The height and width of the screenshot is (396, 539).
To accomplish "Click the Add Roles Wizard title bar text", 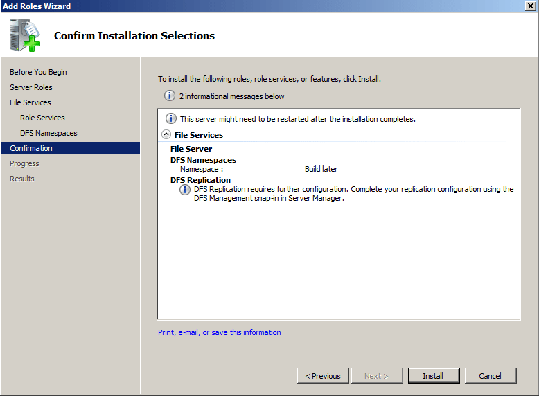I will (x=37, y=6).
